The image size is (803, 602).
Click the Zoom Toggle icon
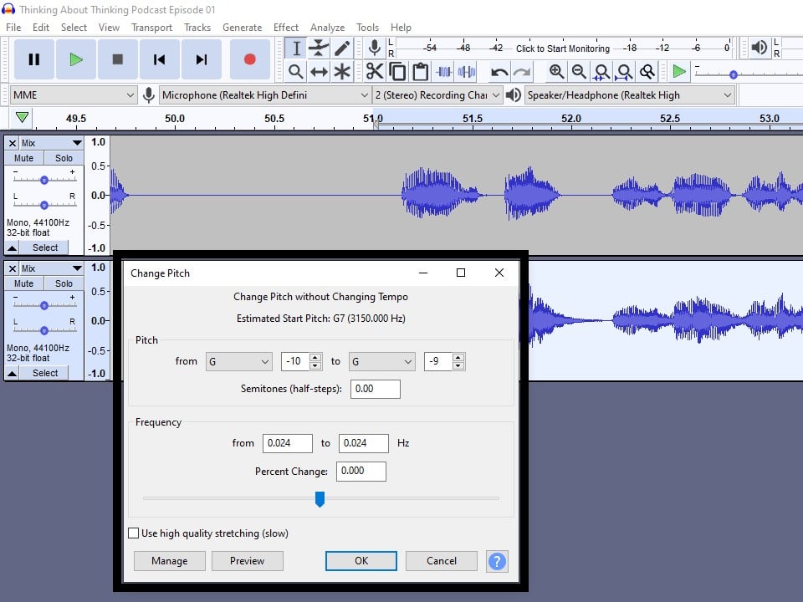[647, 72]
